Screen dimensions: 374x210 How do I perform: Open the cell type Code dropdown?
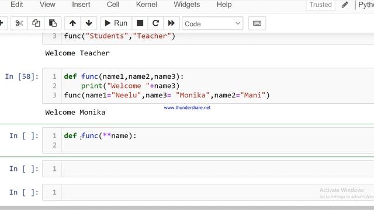(x=213, y=23)
